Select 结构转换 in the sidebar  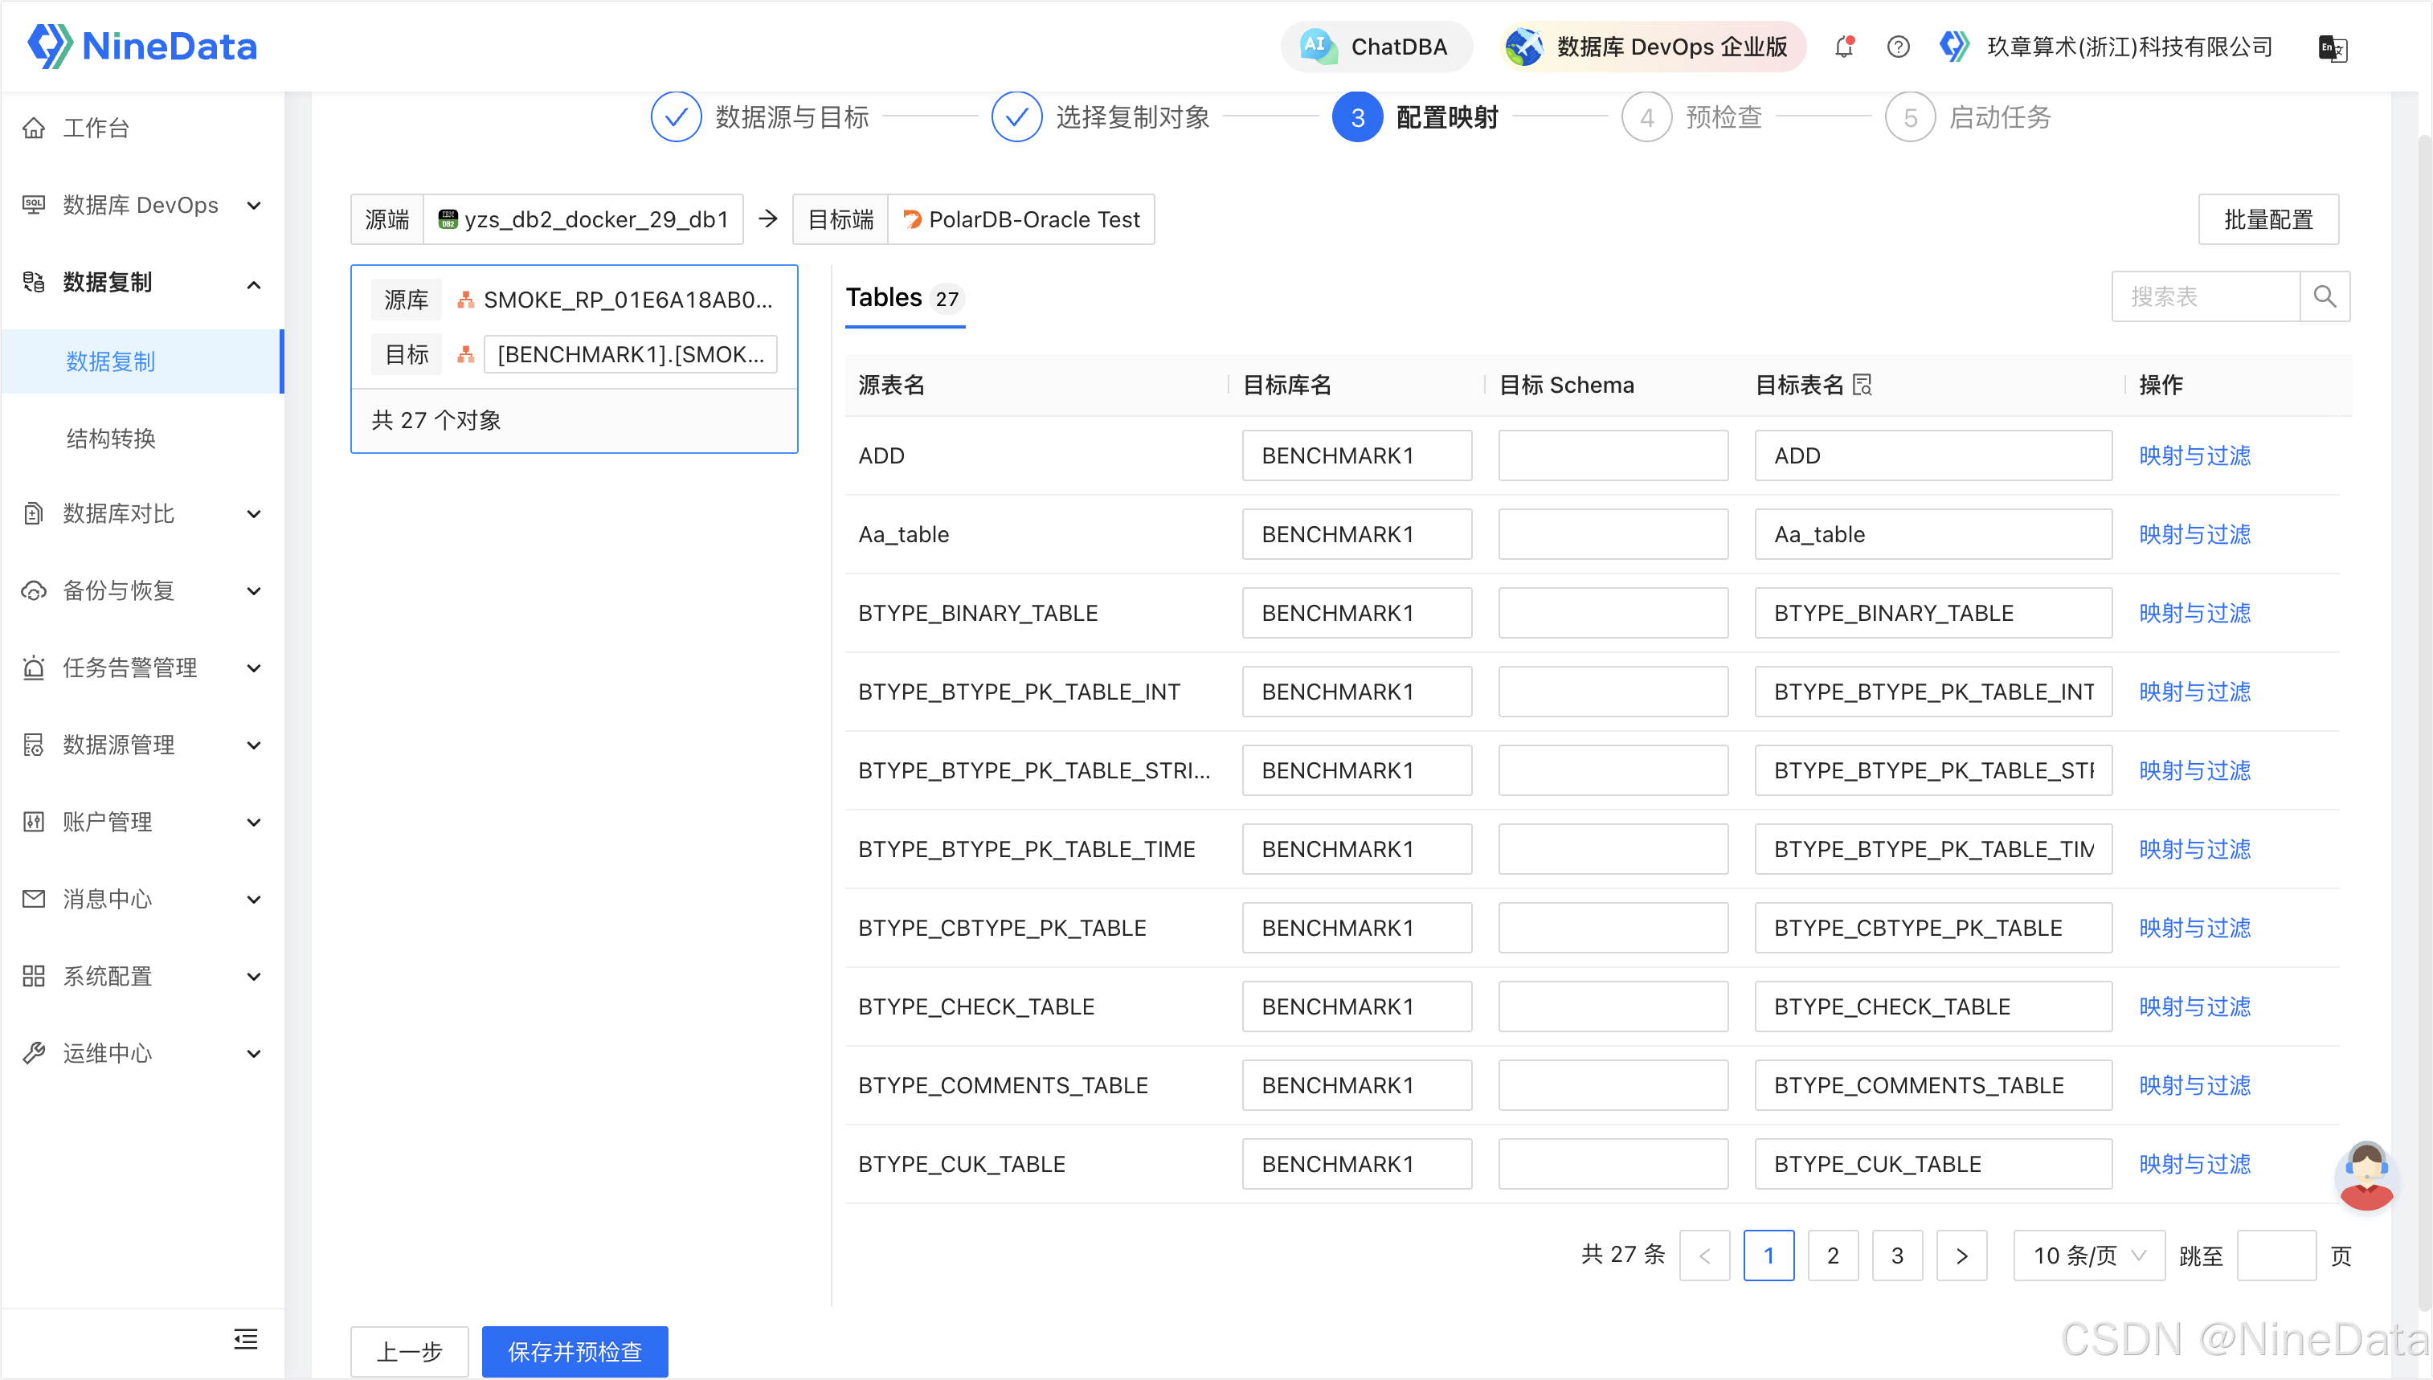pyautogui.click(x=111, y=438)
